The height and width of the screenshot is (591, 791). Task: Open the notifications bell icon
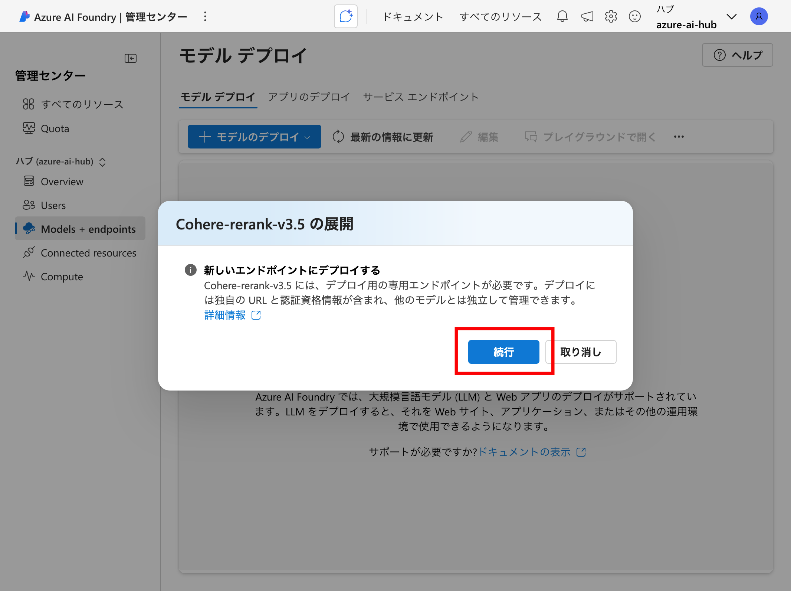coord(562,16)
